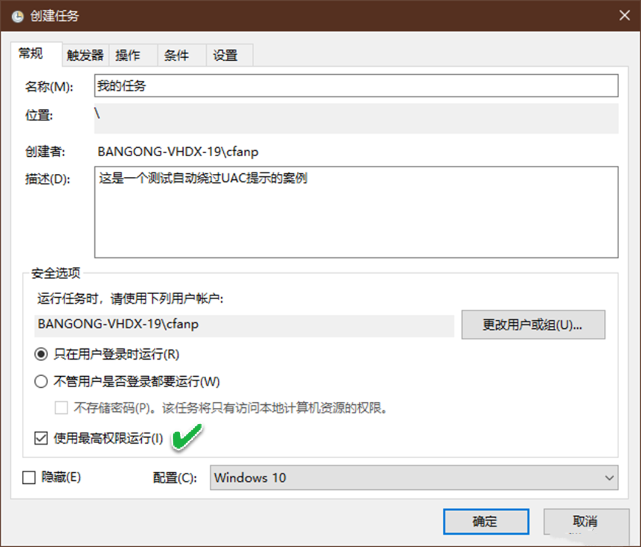Switch to the 触发器 tab
The image size is (641, 547).
pos(85,55)
